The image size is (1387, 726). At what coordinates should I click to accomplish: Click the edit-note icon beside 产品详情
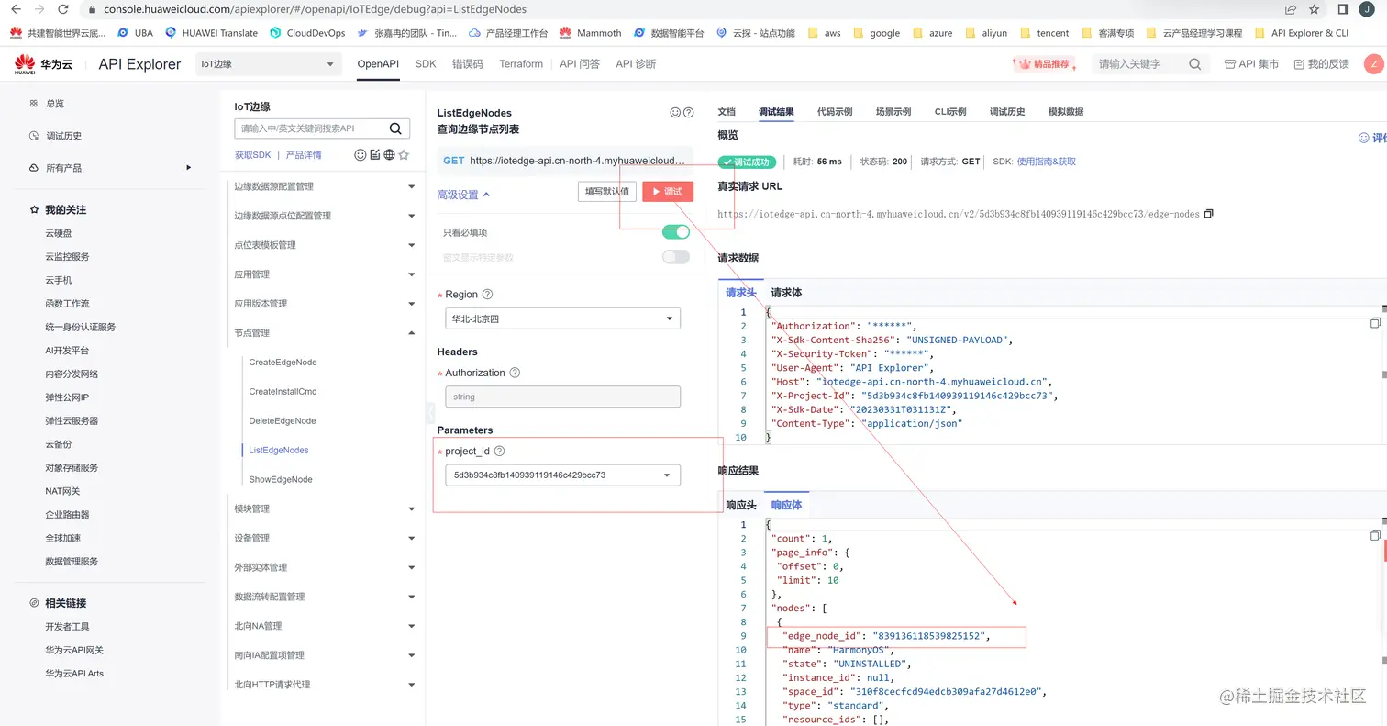point(375,155)
